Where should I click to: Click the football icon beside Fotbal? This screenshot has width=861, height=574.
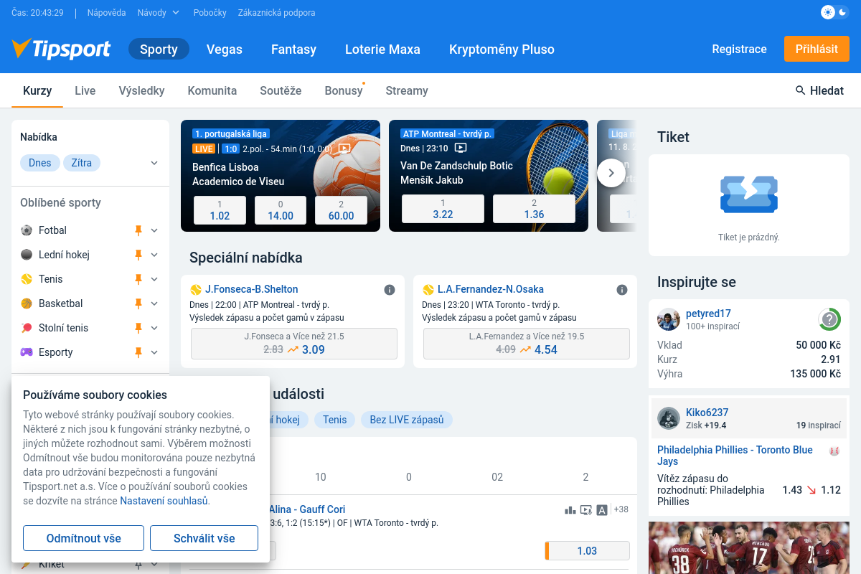pyautogui.click(x=27, y=230)
